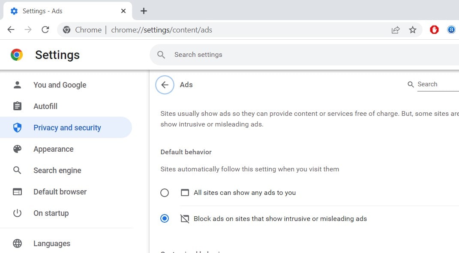
Task: Click the share page icon in address bar
Action: tap(396, 30)
